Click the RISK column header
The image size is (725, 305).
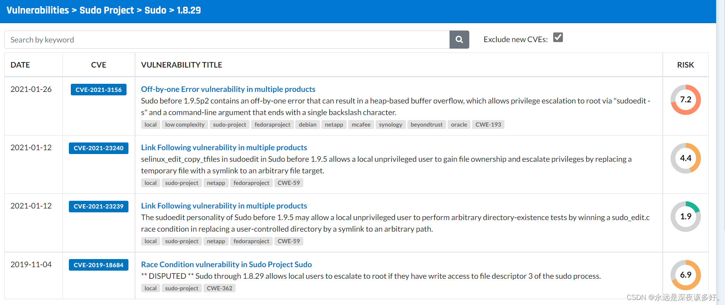686,65
